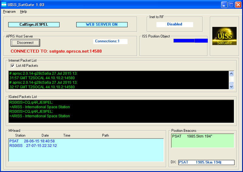Screen dimensions: 243x172
Task: Open the Help menu
Action: [x=23, y=11]
